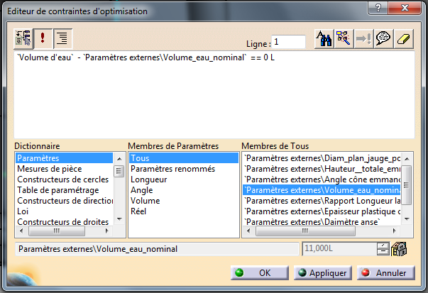Select Constructeurs de cercles entry
Image resolution: width=428 pixels, height=293 pixels.
point(64,179)
